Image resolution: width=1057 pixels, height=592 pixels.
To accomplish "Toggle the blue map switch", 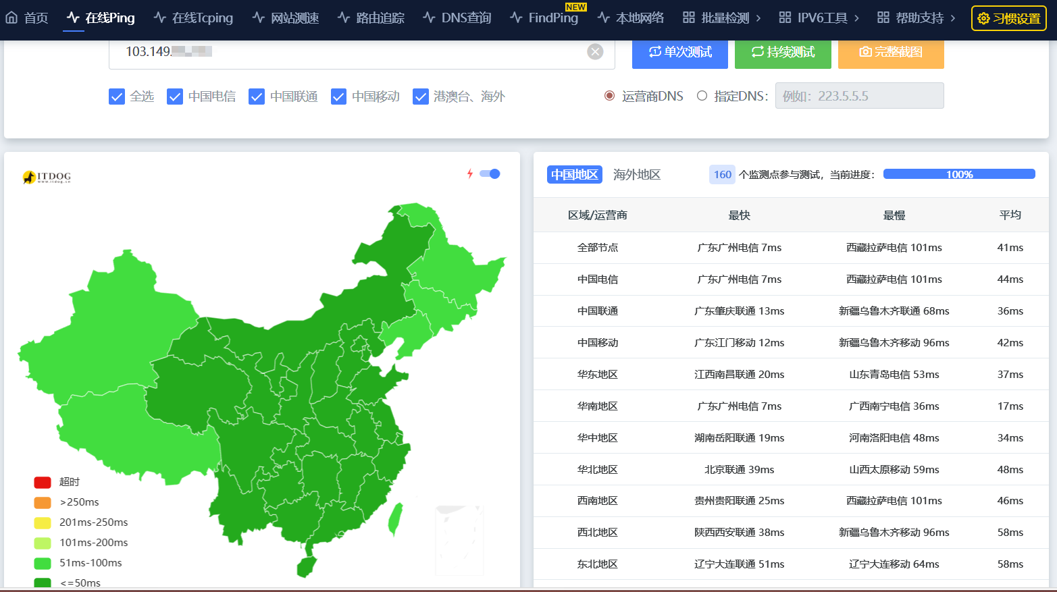I will 490,173.
